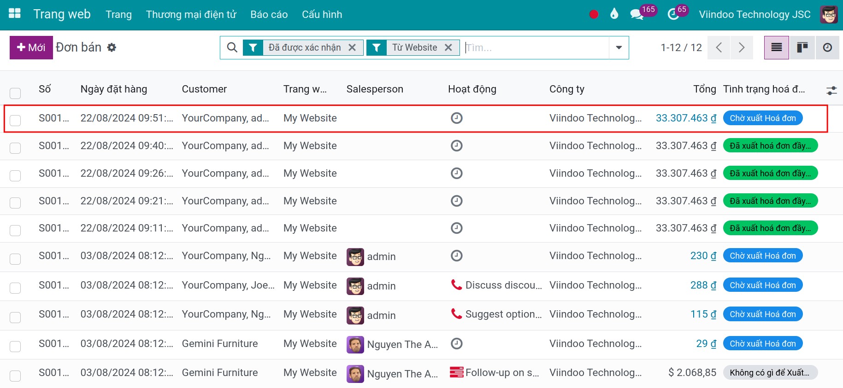Expand the search options dropdown arrow
Image resolution: width=843 pixels, height=388 pixels.
619,47
